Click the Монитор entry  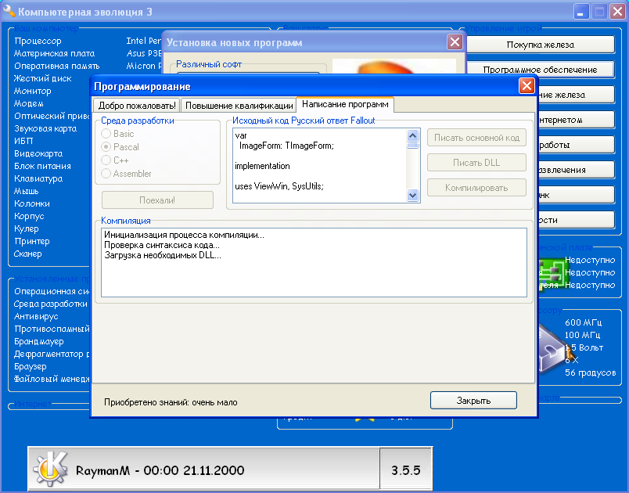(33, 91)
